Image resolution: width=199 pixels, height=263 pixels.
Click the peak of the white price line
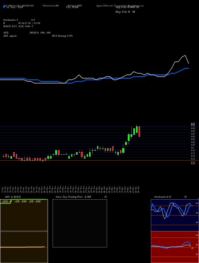185,55
